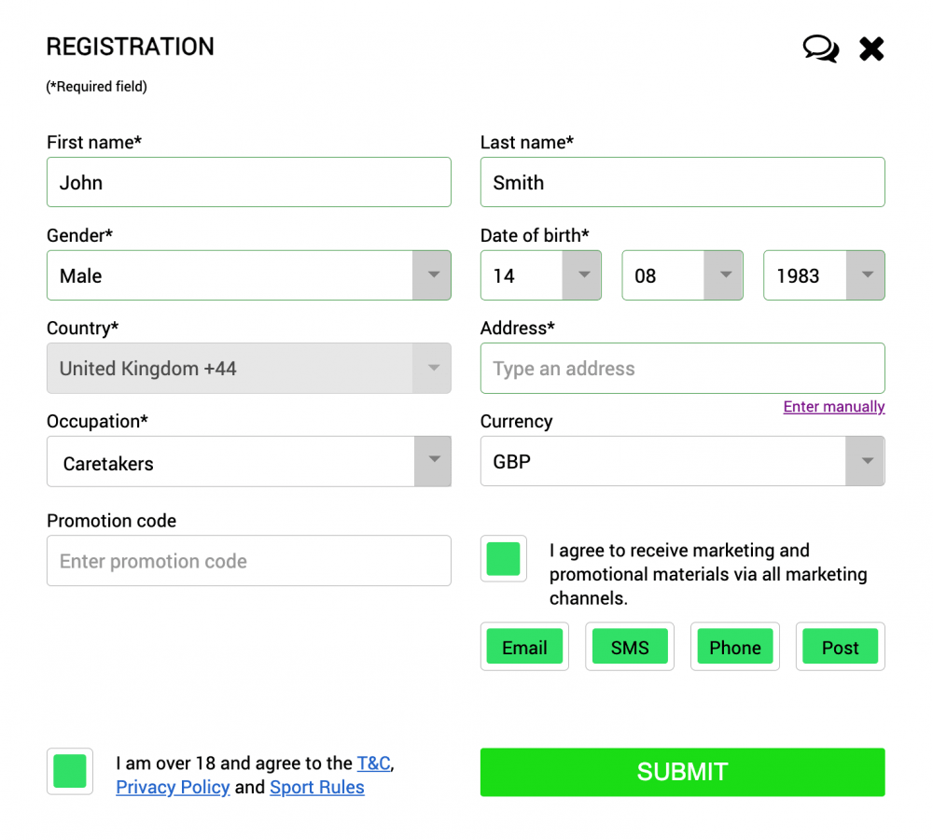Open the Privacy Policy link
Viewport: 933px width, 840px height.
[173, 787]
